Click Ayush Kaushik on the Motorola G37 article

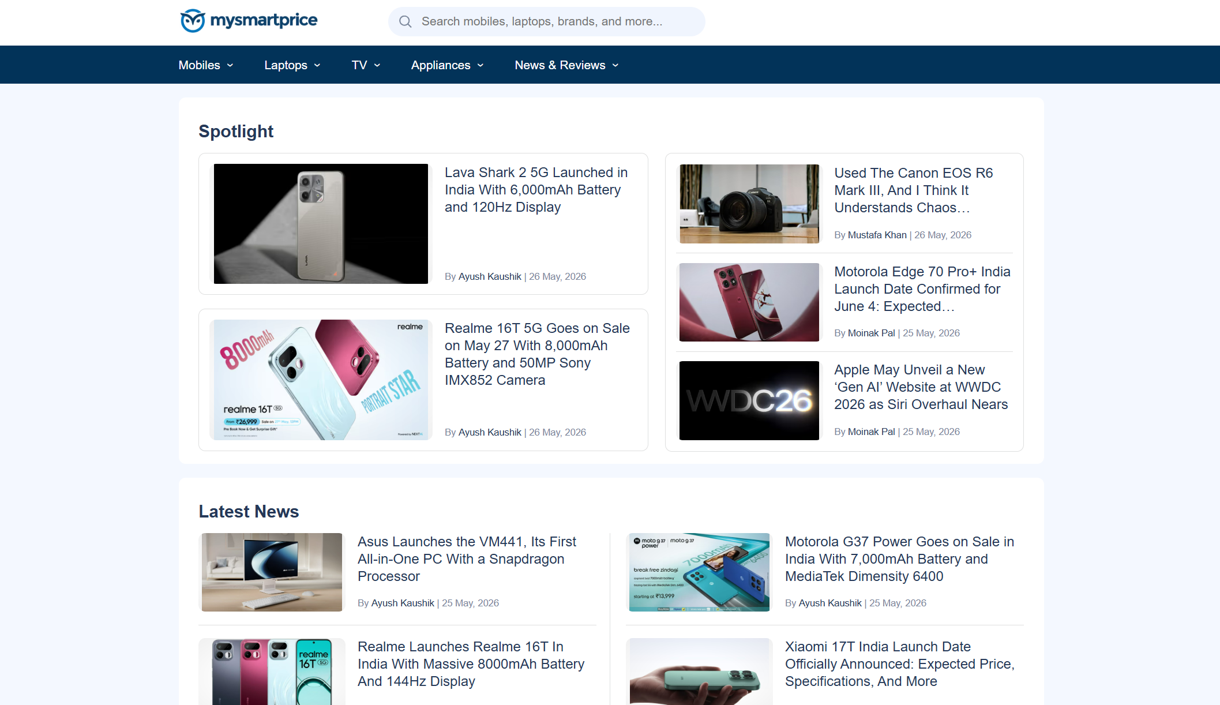click(830, 603)
